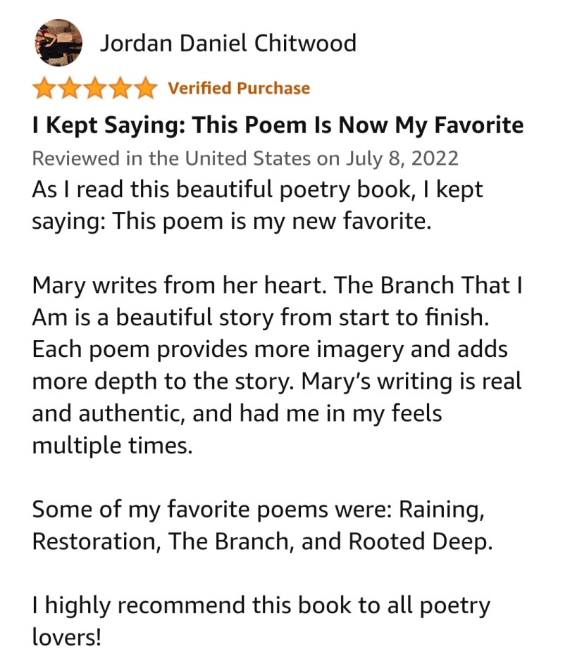Click the third star in the rating

pyautogui.click(x=94, y=89)
